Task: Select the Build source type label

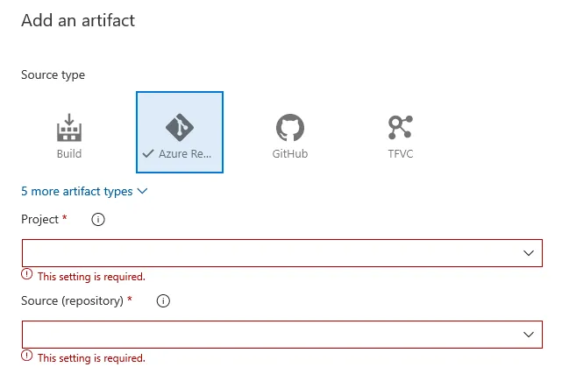Action: (x=69, y=154)
